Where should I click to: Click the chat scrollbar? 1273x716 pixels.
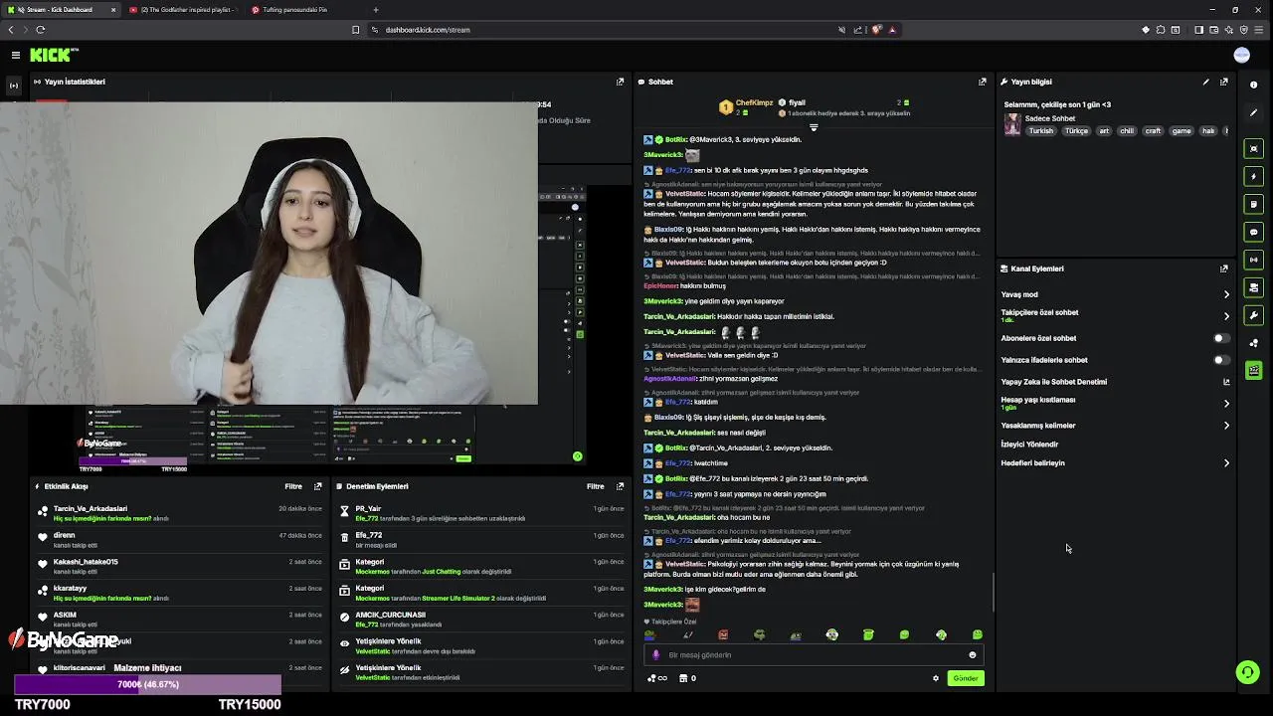(994, 594)
